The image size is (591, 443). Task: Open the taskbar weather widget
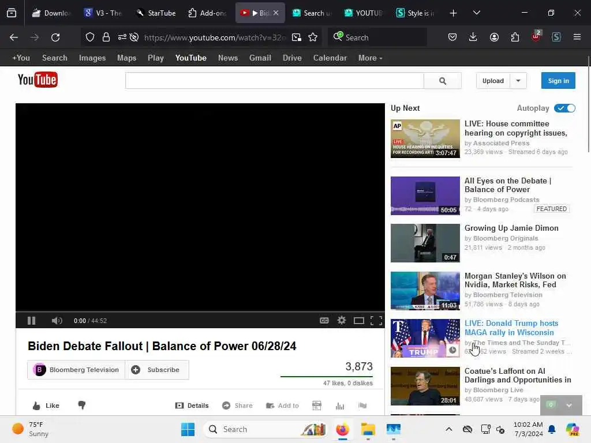pos(31,429)
